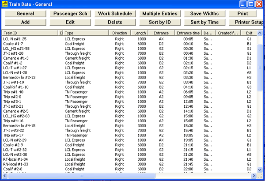The height and width of the screenshot is (181, 265).
Task: Click the Save Widths button
Action: (204, 14)
